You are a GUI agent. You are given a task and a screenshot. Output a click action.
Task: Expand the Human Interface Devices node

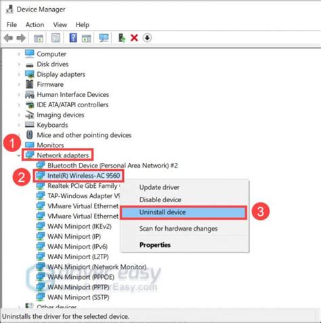(x=19, y=94)
